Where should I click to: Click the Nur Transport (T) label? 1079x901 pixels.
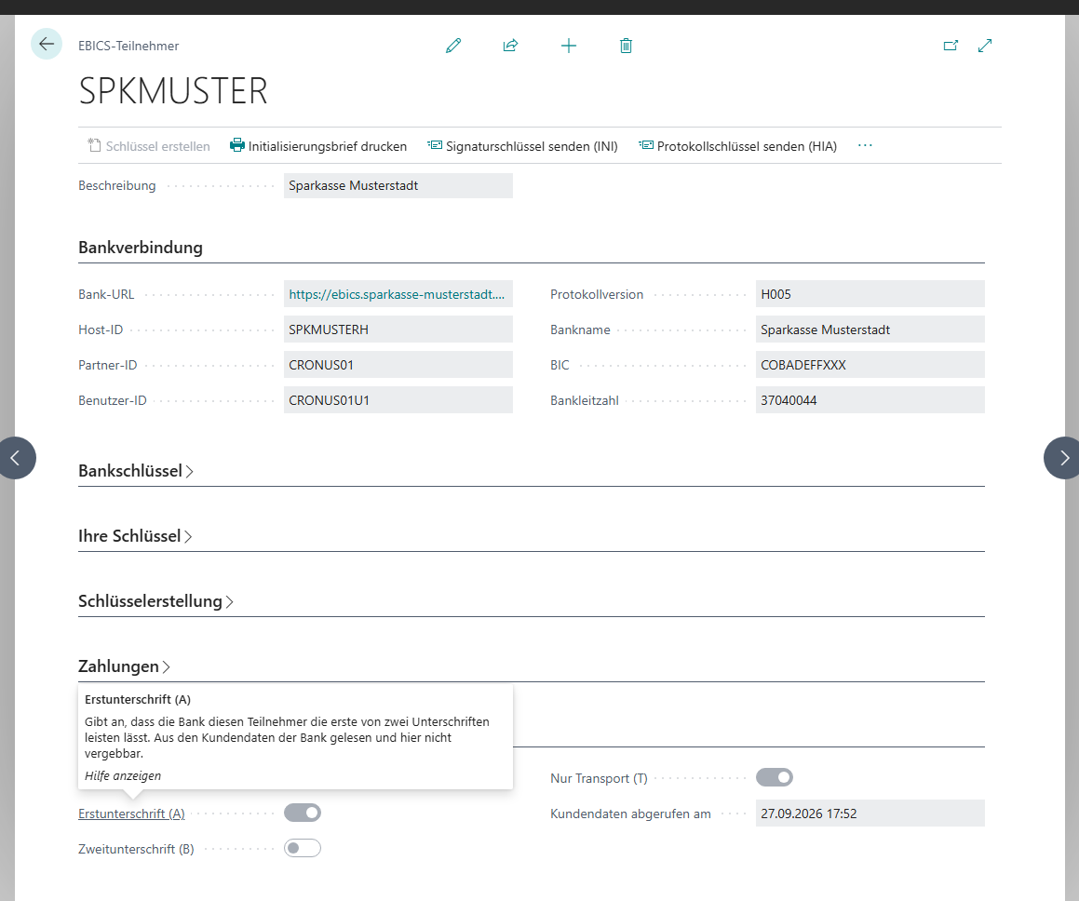599,778
